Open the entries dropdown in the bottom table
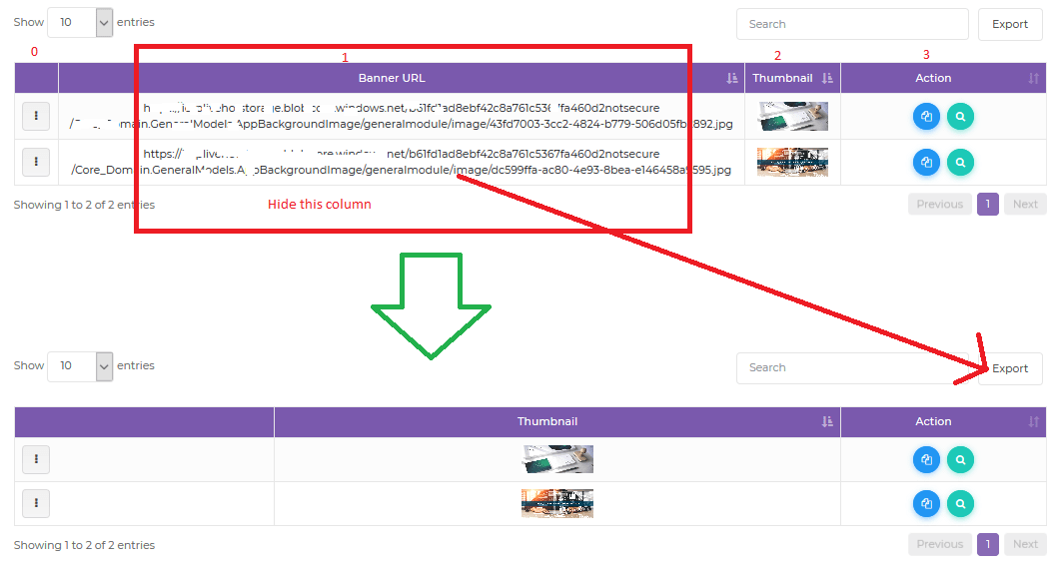 pos(80,366)
